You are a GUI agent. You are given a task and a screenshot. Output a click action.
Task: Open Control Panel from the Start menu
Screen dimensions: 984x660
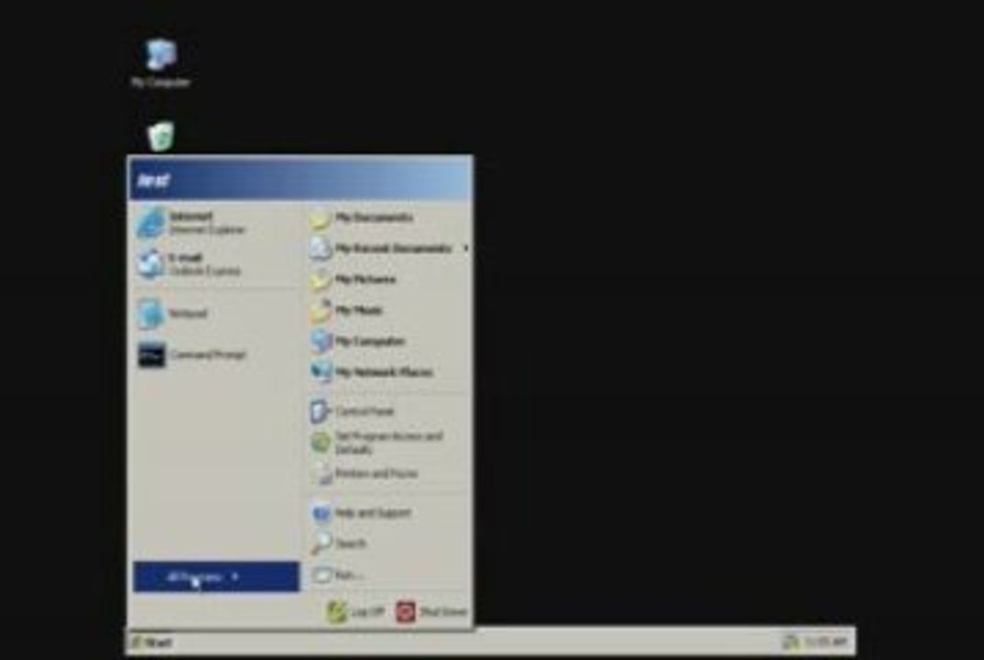point(389,412)
